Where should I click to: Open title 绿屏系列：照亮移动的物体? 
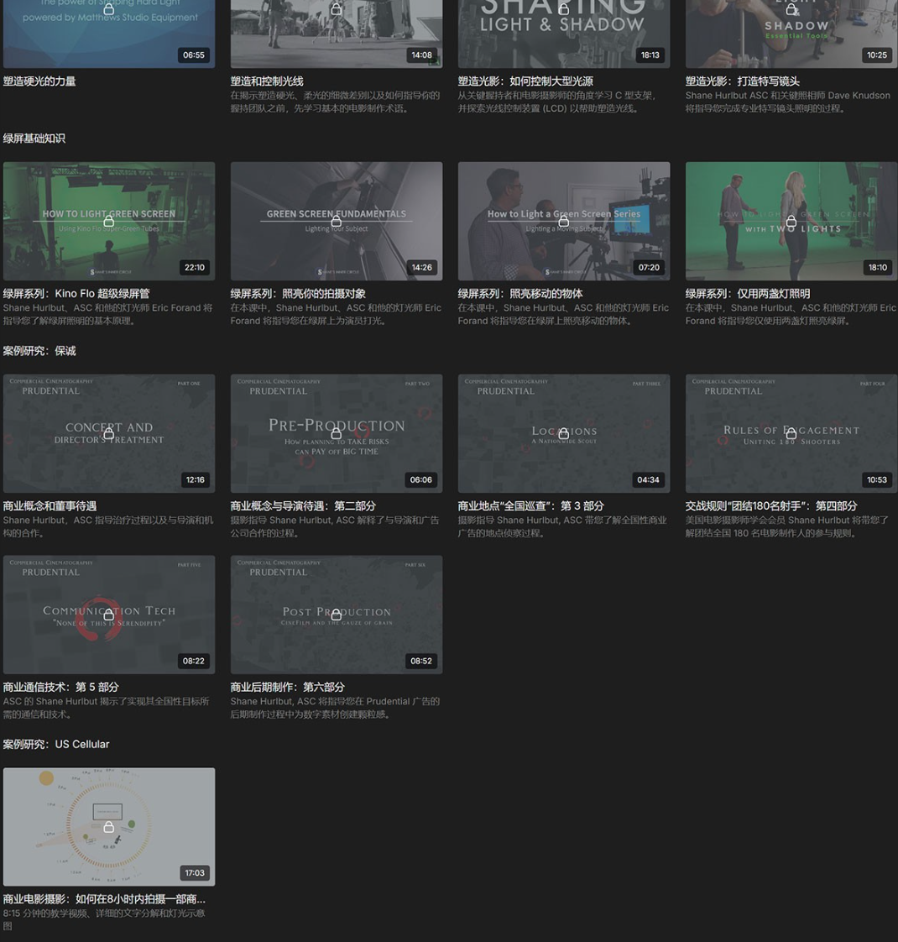click(520, 294)
